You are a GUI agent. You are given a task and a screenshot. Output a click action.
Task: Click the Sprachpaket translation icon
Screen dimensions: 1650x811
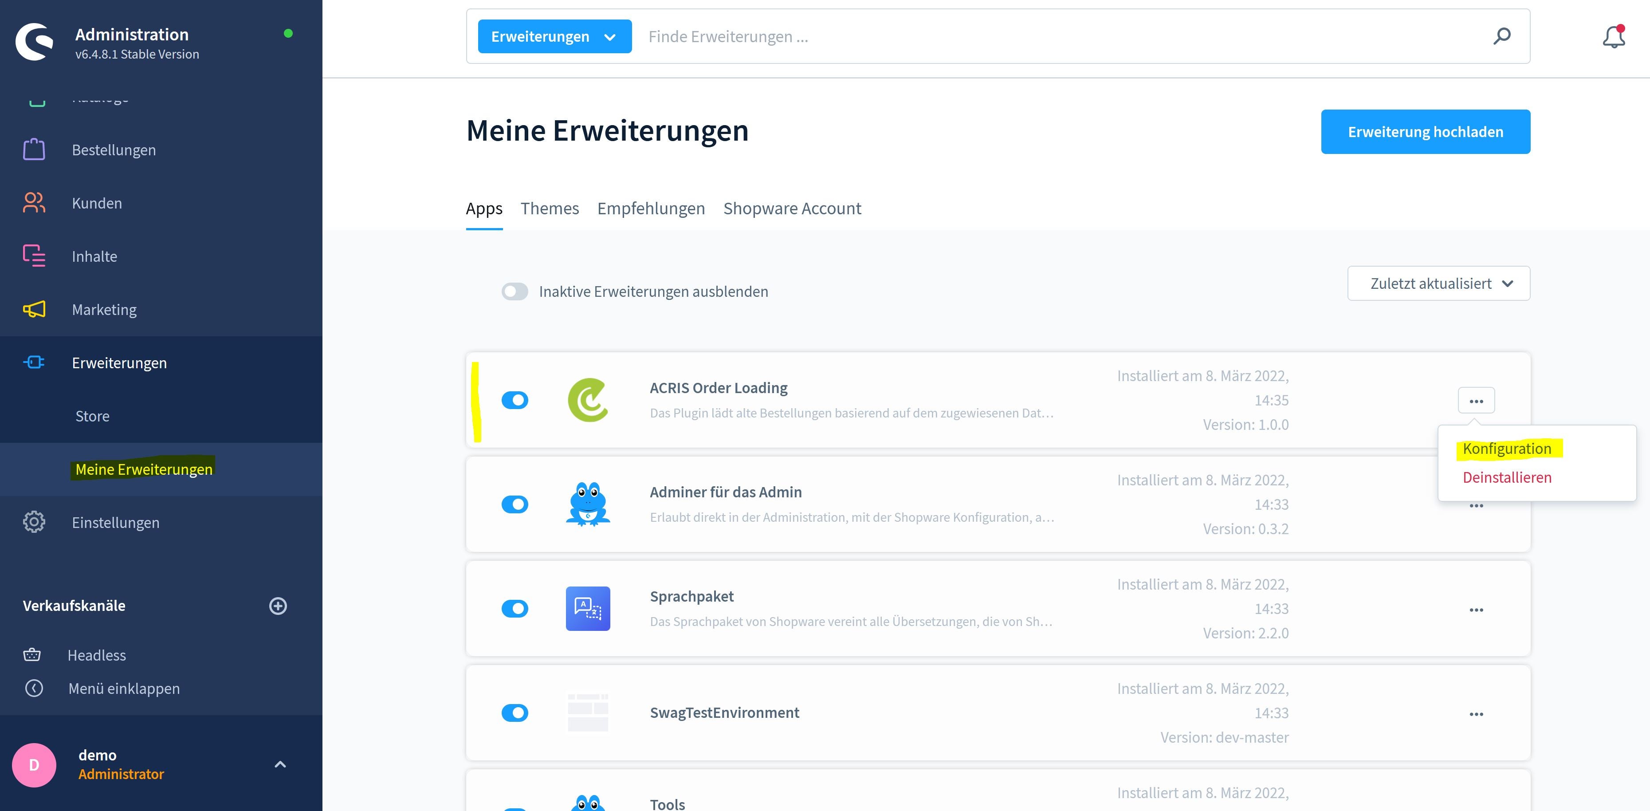pos(588,609)
